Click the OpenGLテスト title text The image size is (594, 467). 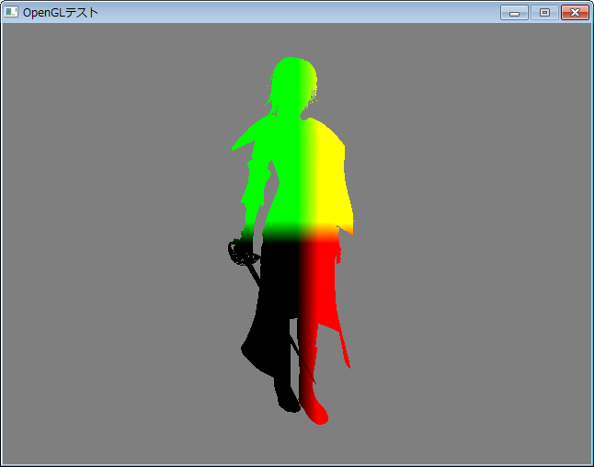click(x=61, y=12)
